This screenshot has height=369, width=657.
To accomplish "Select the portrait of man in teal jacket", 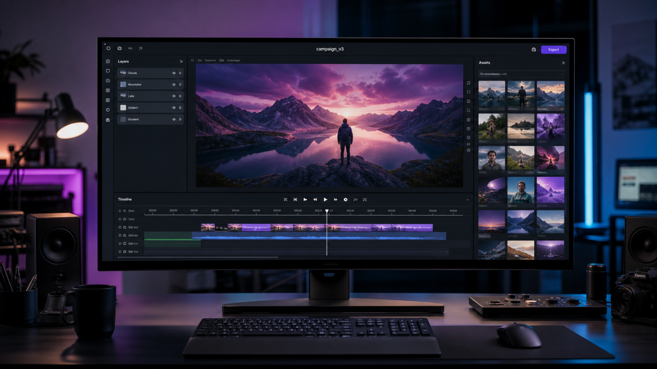I will click(x=521, y=190).
